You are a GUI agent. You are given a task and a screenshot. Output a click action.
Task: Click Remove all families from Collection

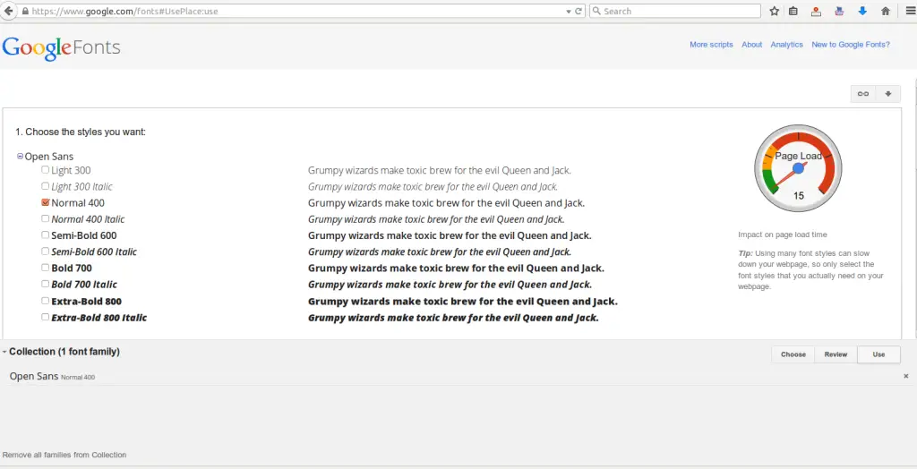click(x=64, y=455)
